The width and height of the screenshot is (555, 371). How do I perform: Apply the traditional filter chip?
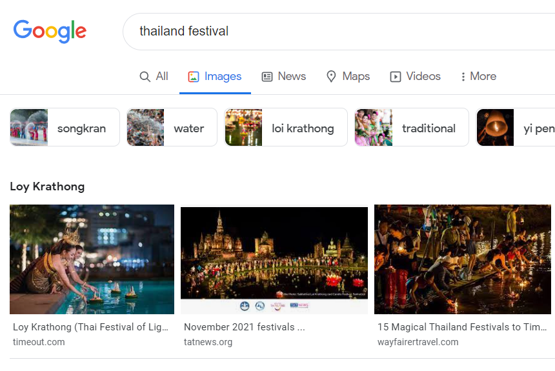coord(411,128)
